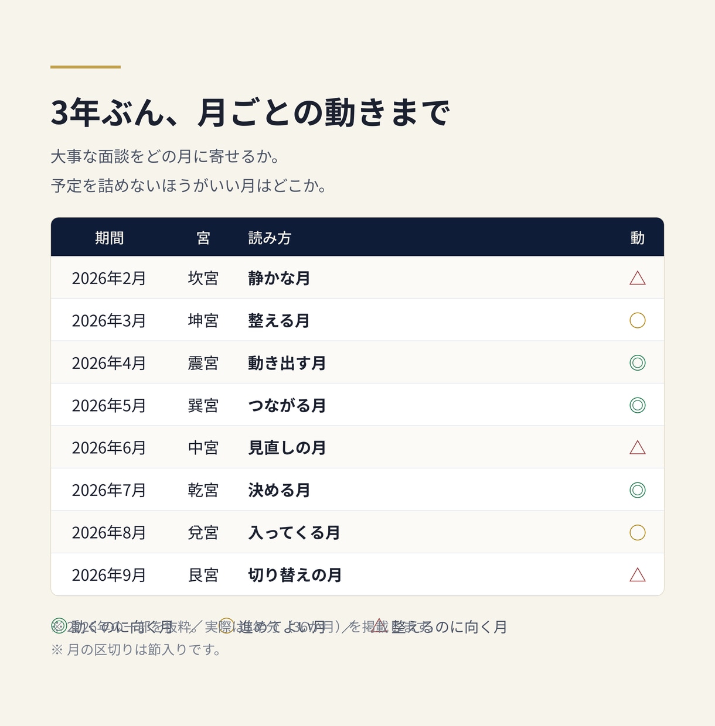The width and height of the screenshot is (715, 726).
Task: Click the 艮宮 cell
Action: [203, 575]
